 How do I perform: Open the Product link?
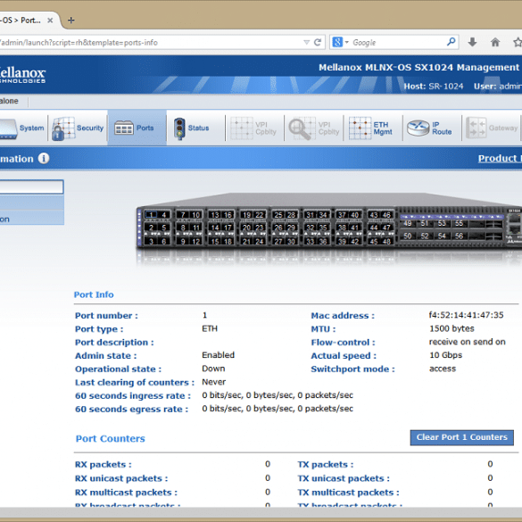point(500,158)
